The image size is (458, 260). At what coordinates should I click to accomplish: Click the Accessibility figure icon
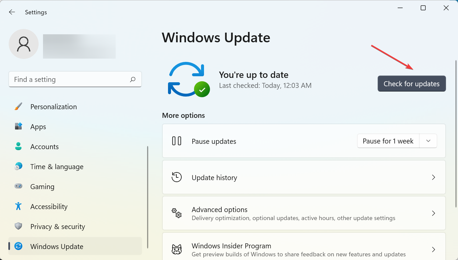click(x=18, y=206)
